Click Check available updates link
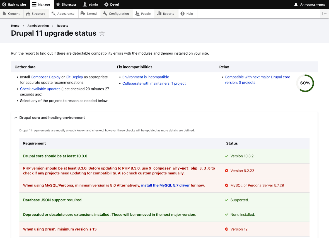The image size is (329, 238). coord(40,89)
